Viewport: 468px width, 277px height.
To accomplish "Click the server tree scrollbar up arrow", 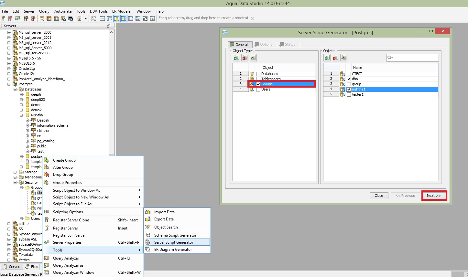I will click(112, 32).
